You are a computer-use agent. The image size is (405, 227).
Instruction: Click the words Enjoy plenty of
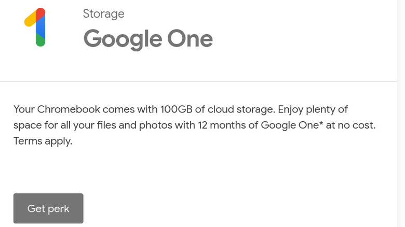(313, 109)
